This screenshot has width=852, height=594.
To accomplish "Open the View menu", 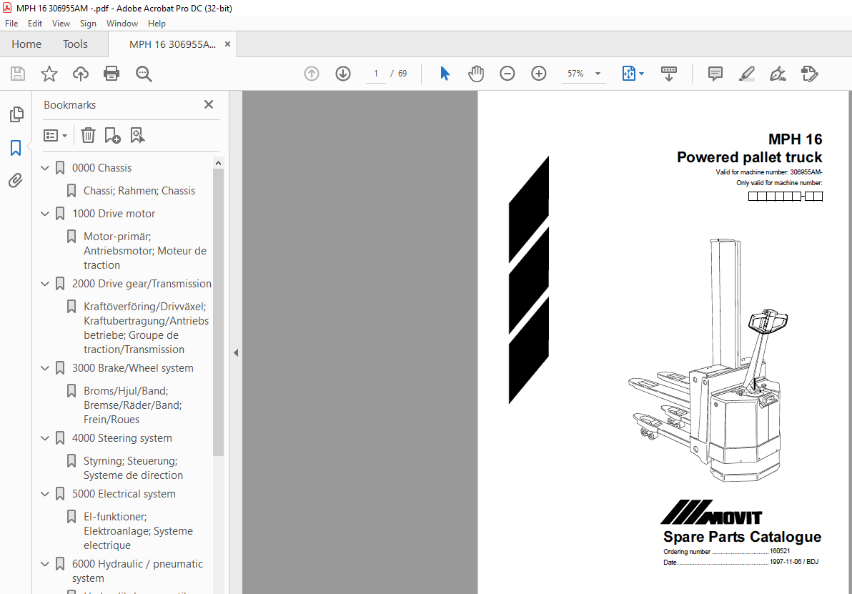I will click(61, 24).
